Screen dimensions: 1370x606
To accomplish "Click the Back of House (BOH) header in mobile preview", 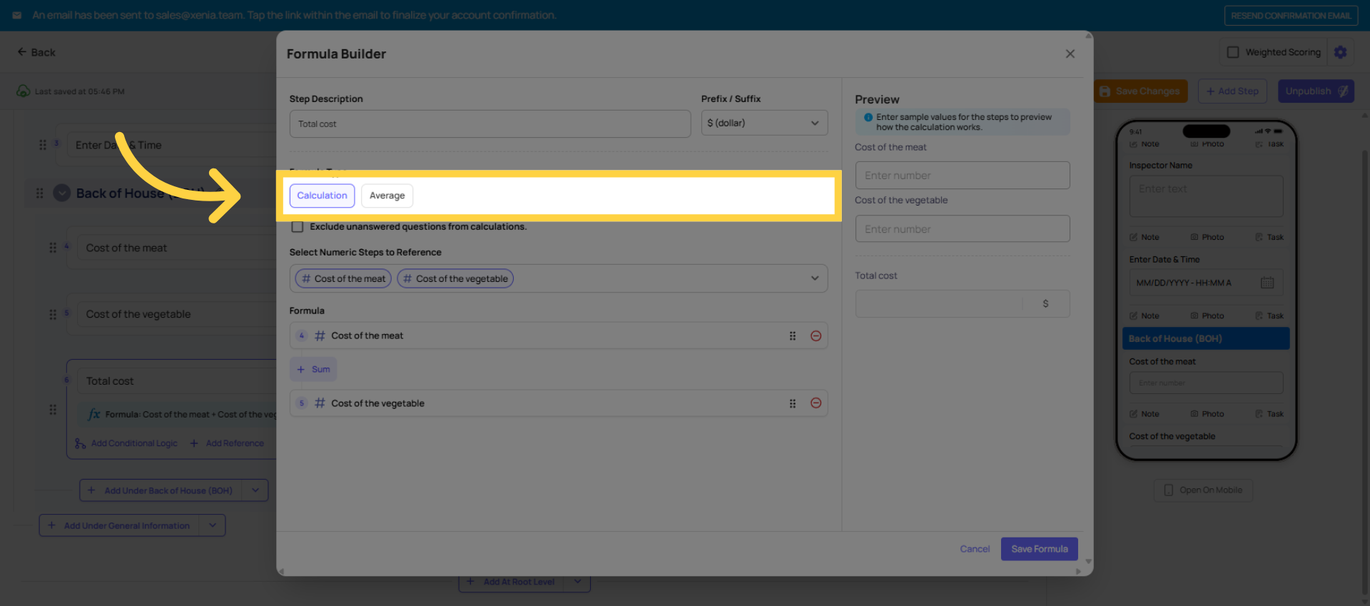I will pos(1206,338).
